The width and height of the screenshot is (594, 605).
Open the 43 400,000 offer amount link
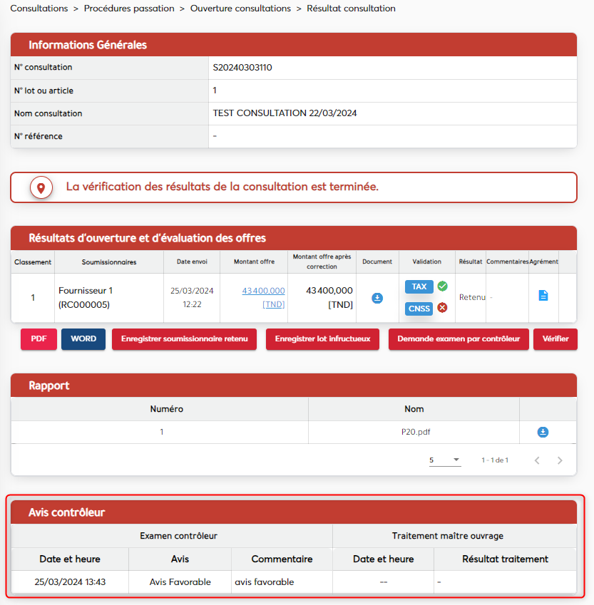click(263, 291)
